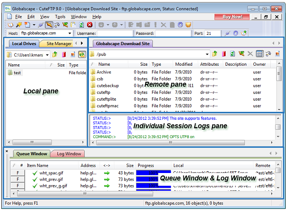
Task: Toggle the detail list view button in remote pane
Action: point(259,54)
